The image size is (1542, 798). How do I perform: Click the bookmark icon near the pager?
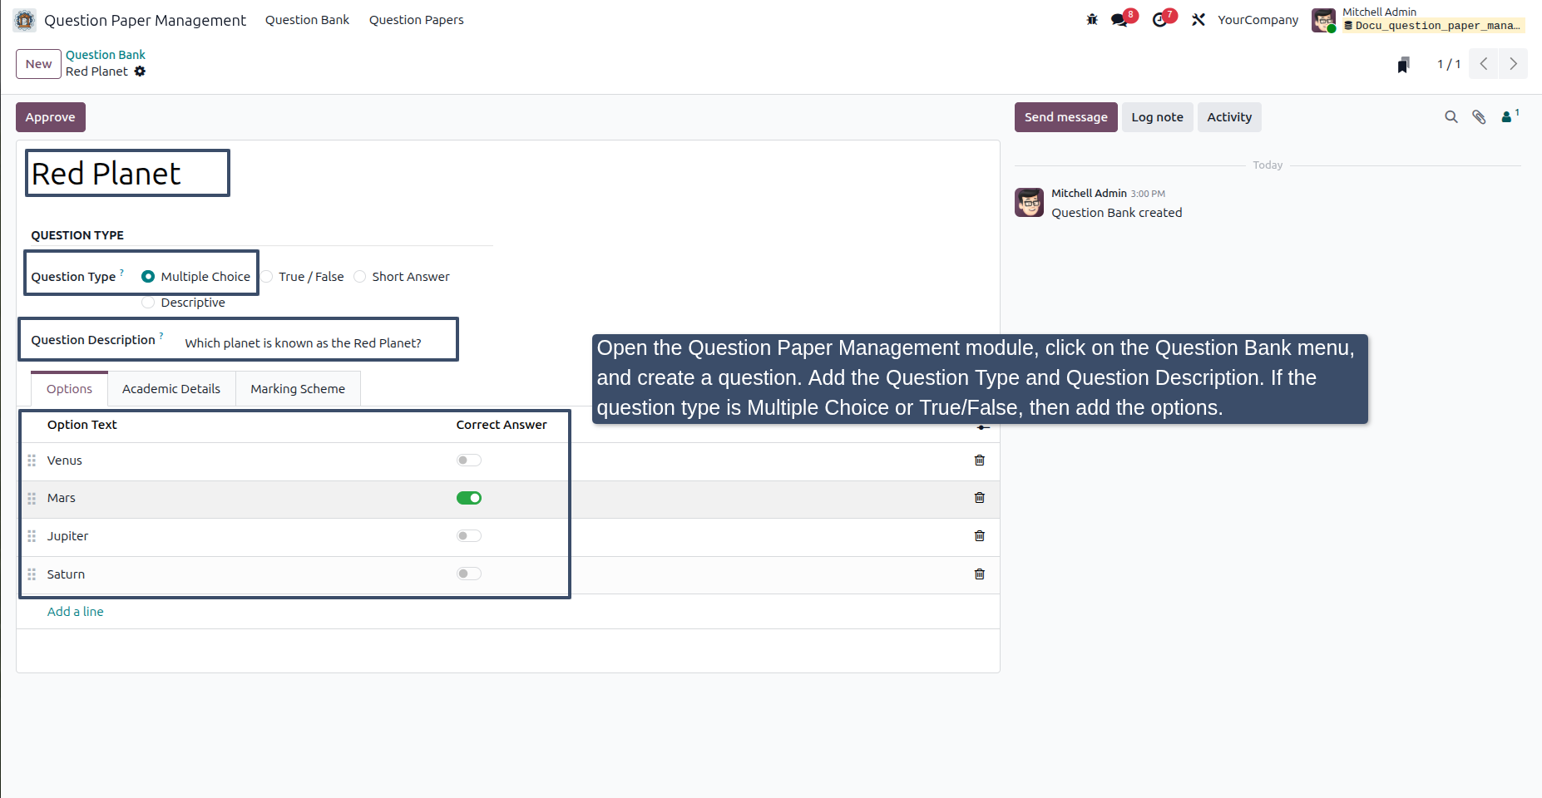(x=1404, y=65)
